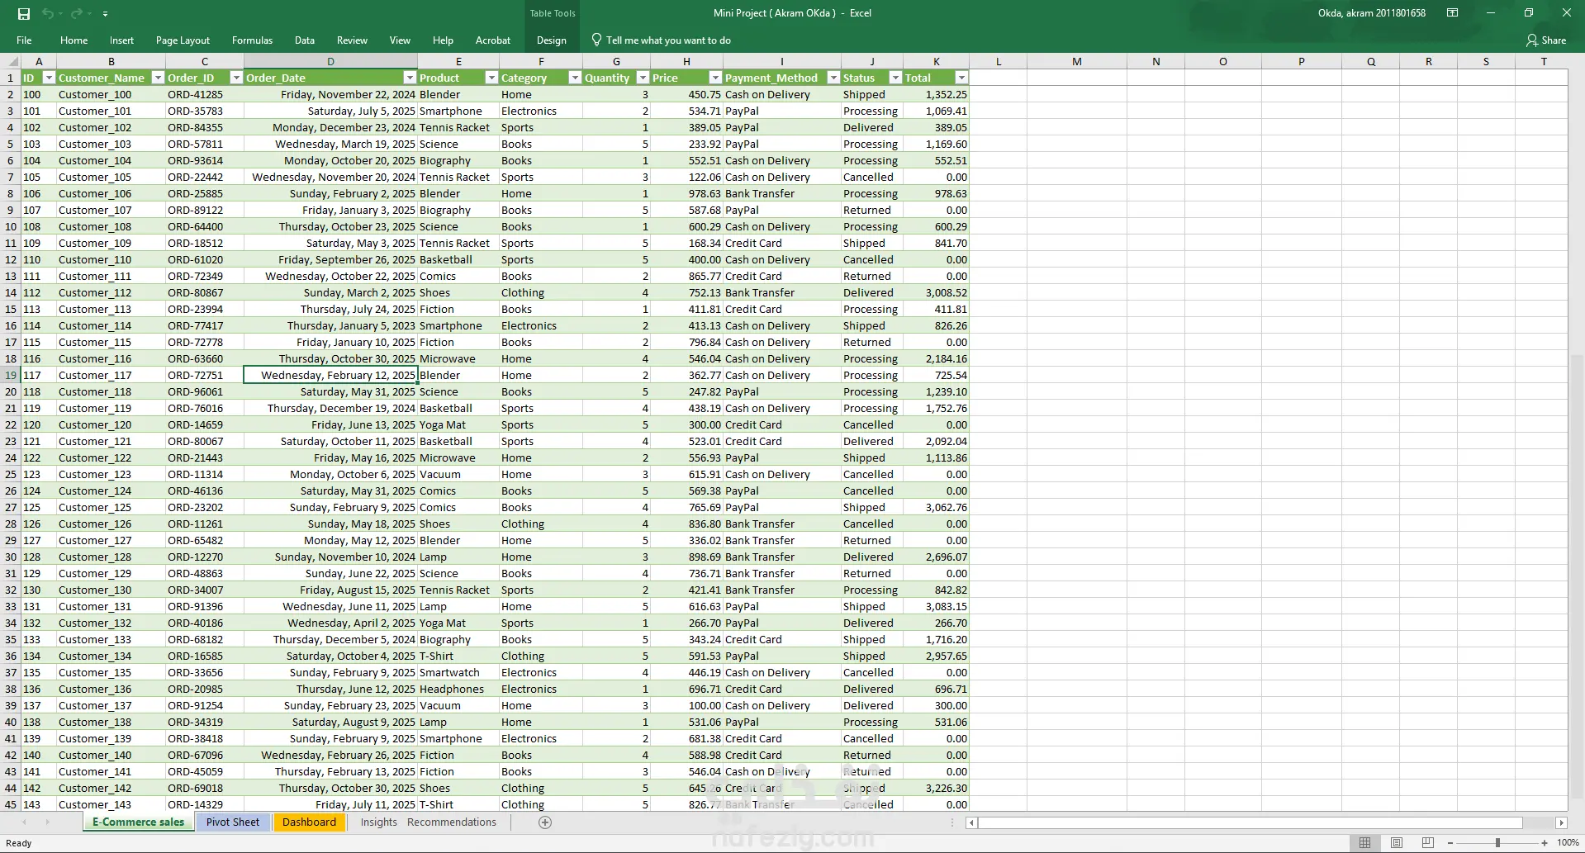Switch to Page Layout view icon
This screenshot has width=1585, height=853.
(1397, 842)
